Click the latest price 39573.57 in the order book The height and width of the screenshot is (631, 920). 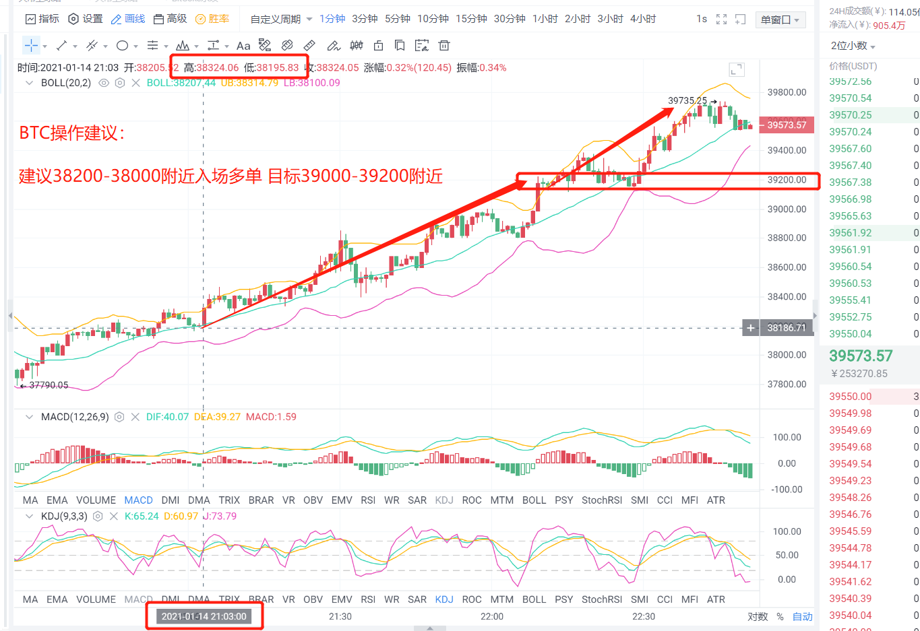861,356
